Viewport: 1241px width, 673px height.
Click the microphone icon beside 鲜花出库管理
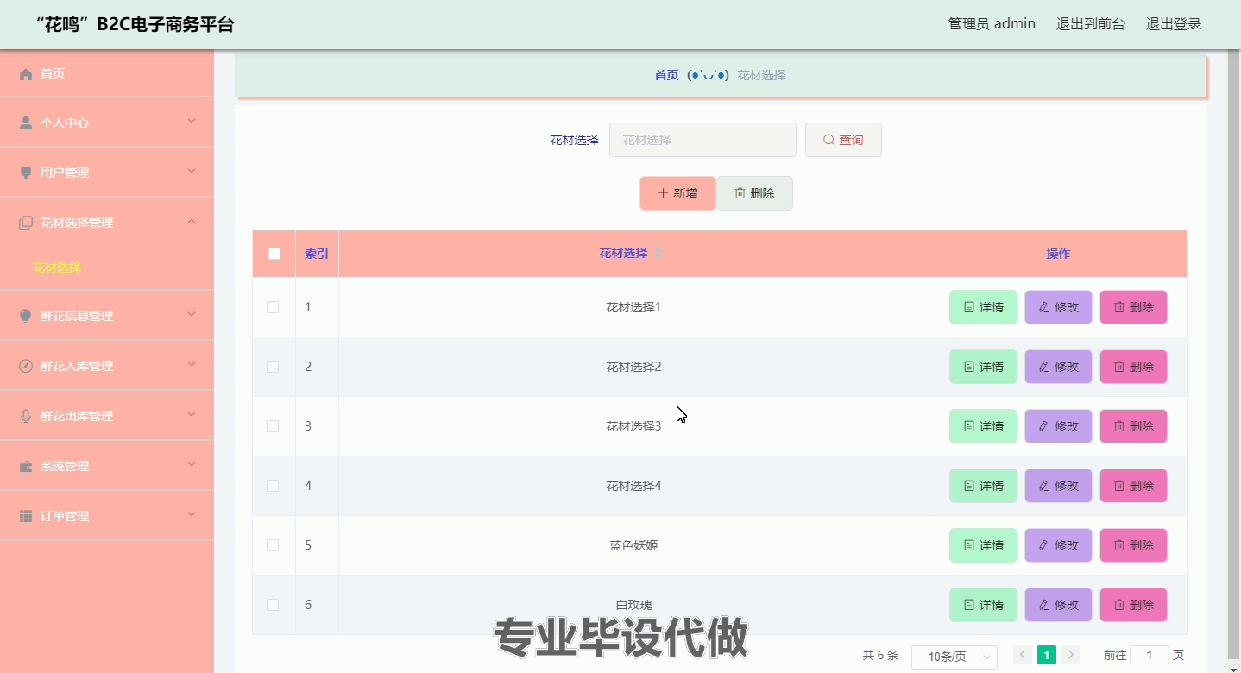pos(26,416)
